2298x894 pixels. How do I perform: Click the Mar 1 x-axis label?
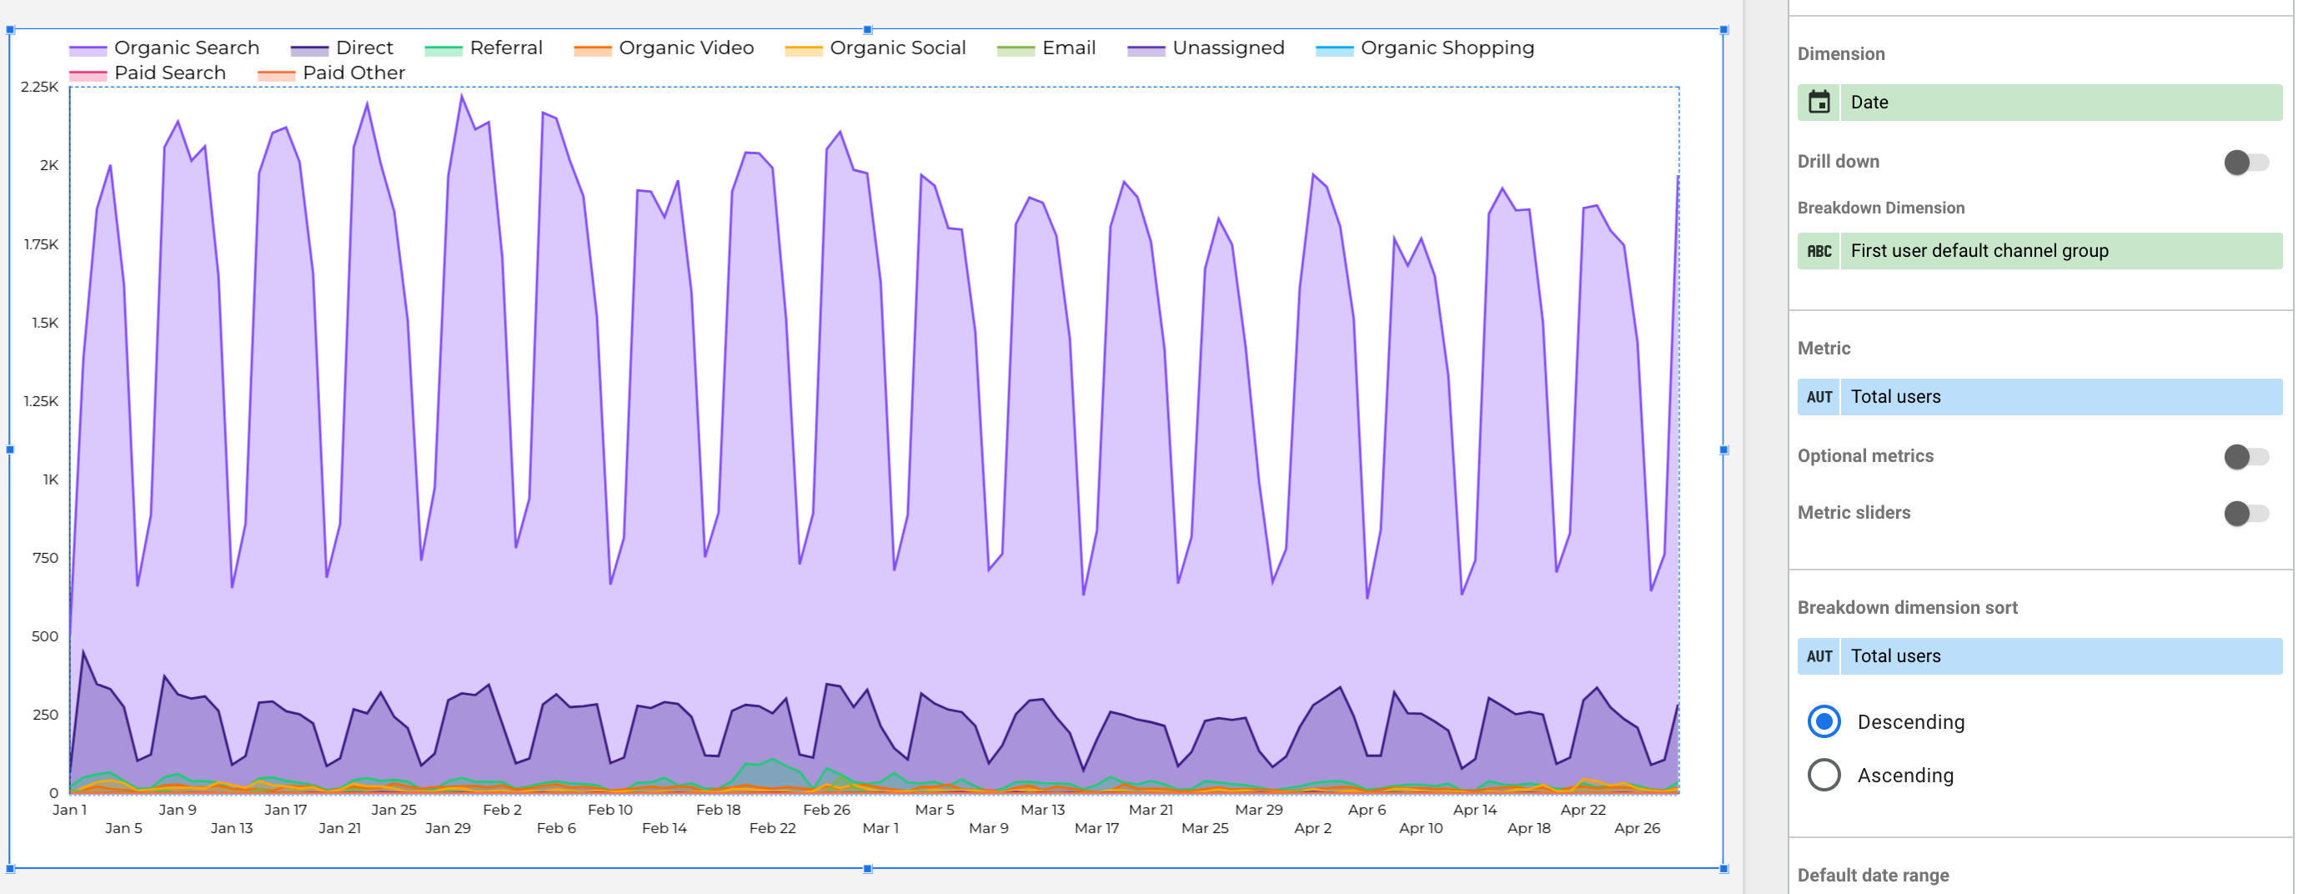tap(881, 829)
